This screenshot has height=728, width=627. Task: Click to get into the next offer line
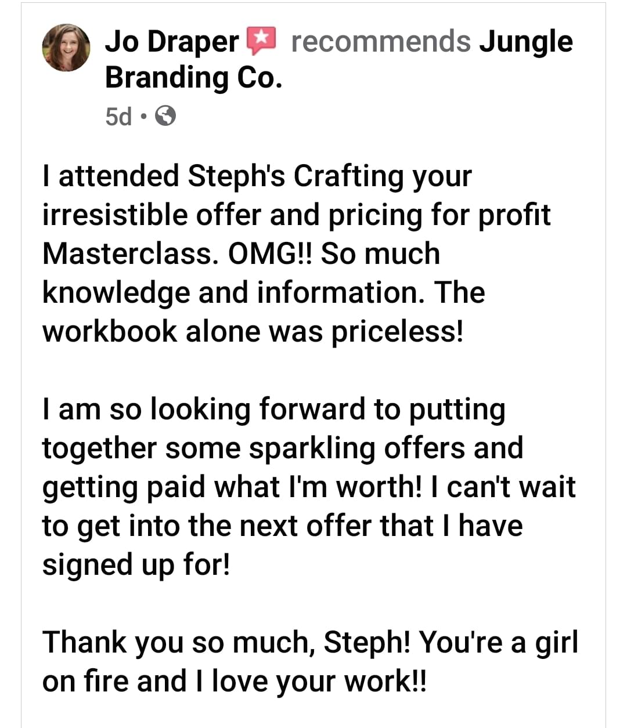tap(283, 526)
